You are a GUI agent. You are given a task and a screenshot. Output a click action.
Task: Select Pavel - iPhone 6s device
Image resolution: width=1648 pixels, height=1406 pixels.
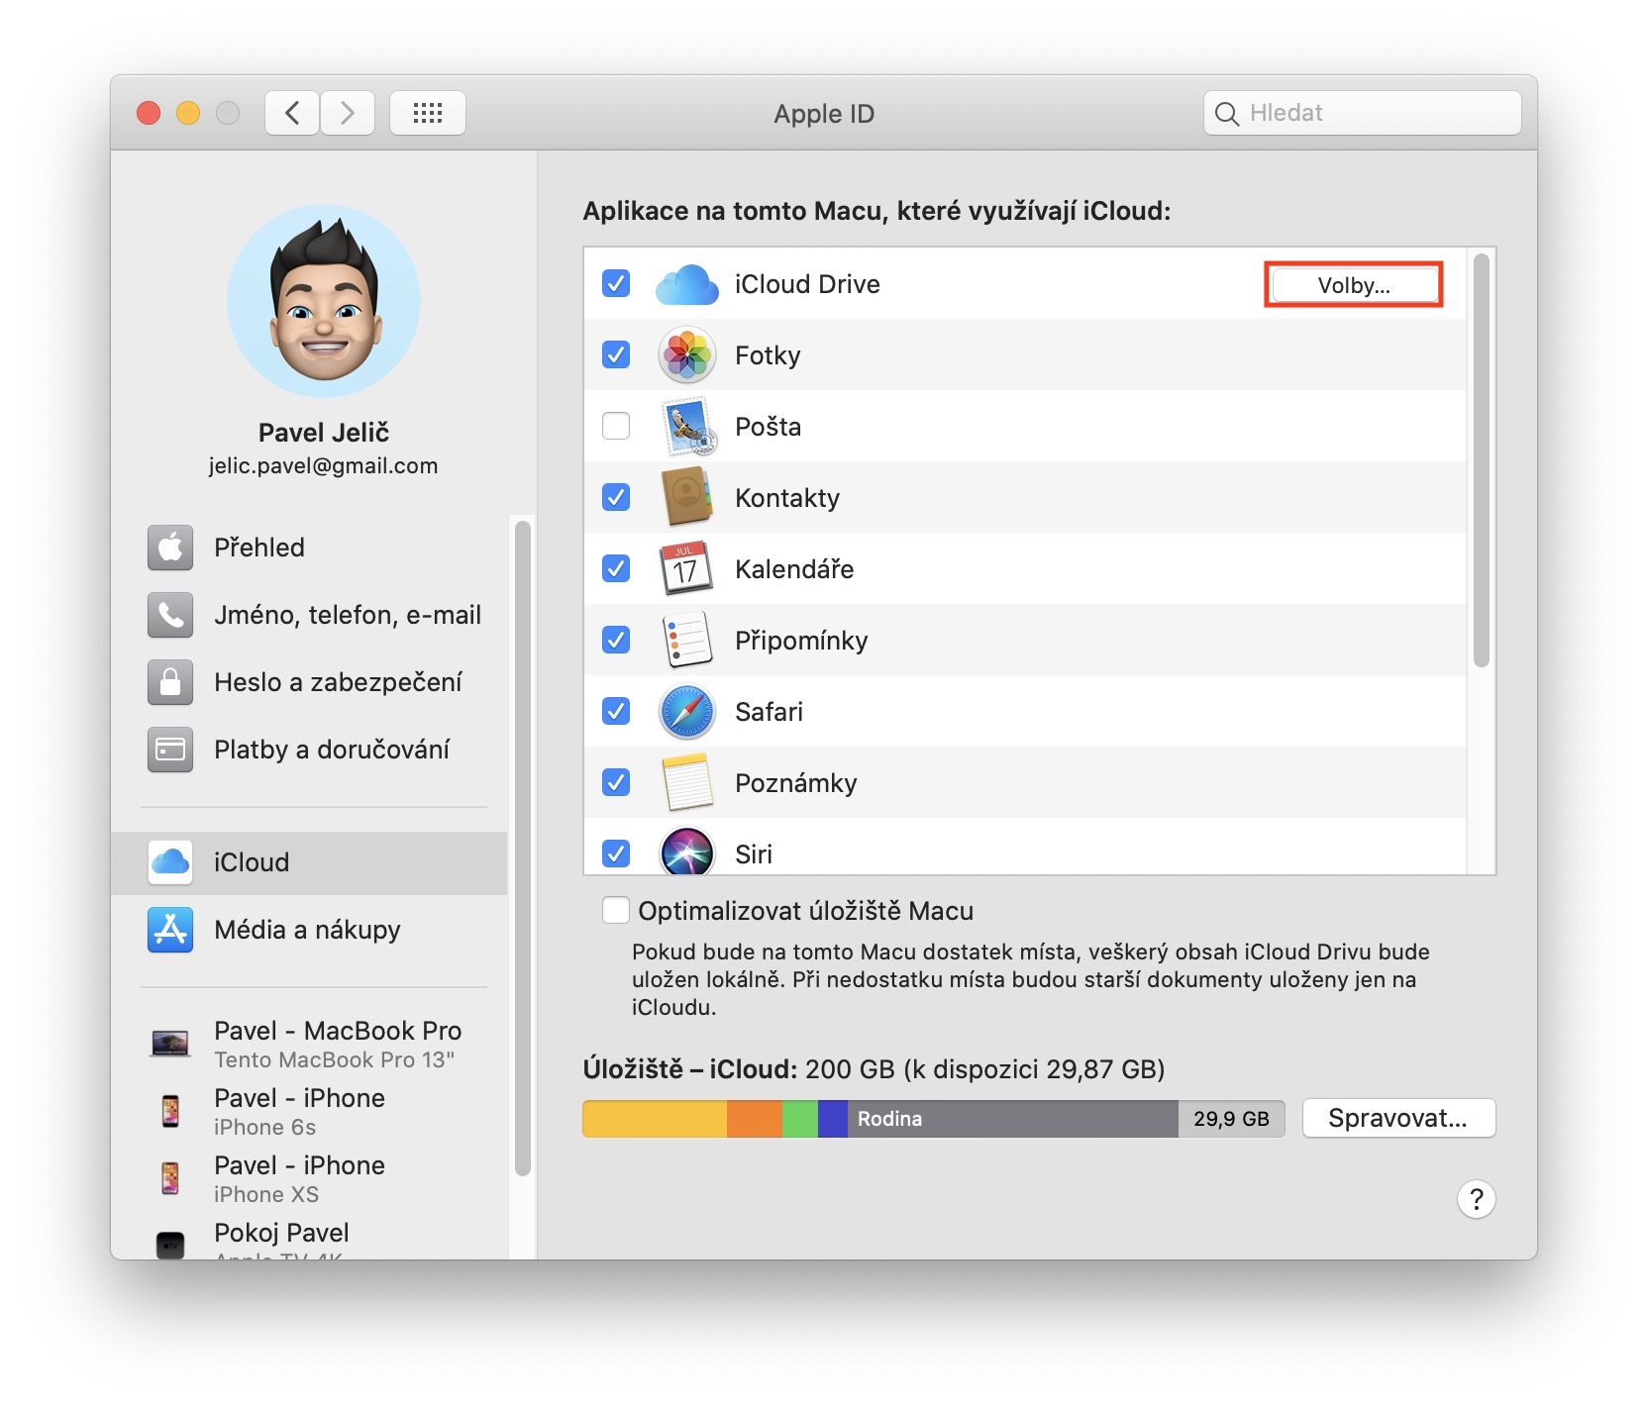click(x=309, y=1111)
